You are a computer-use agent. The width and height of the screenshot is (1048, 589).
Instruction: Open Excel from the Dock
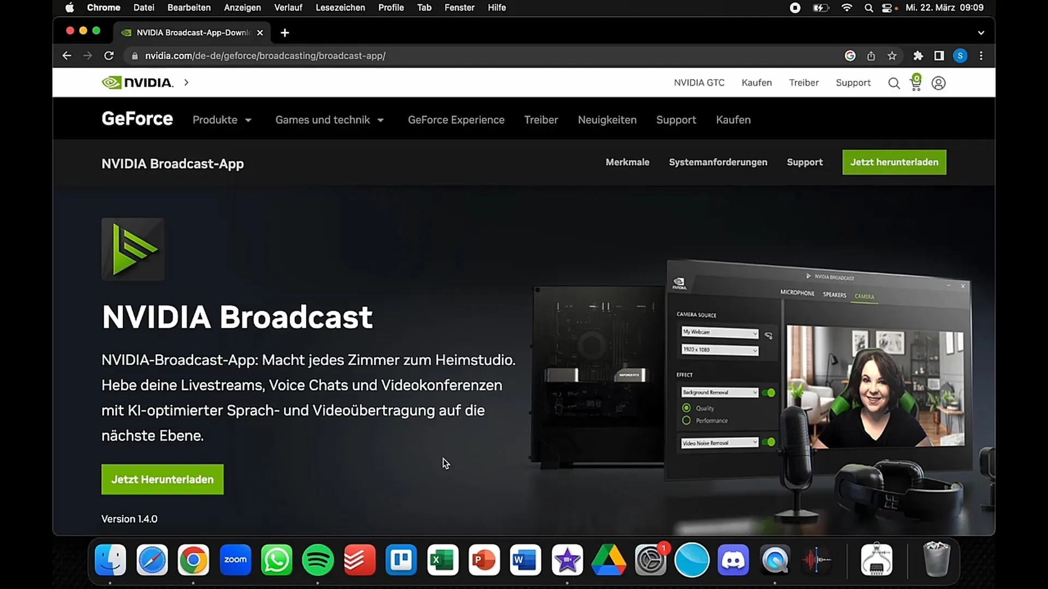(443, 560)
